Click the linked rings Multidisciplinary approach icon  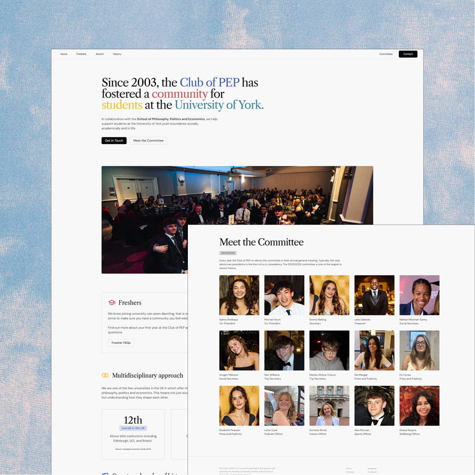105,375
